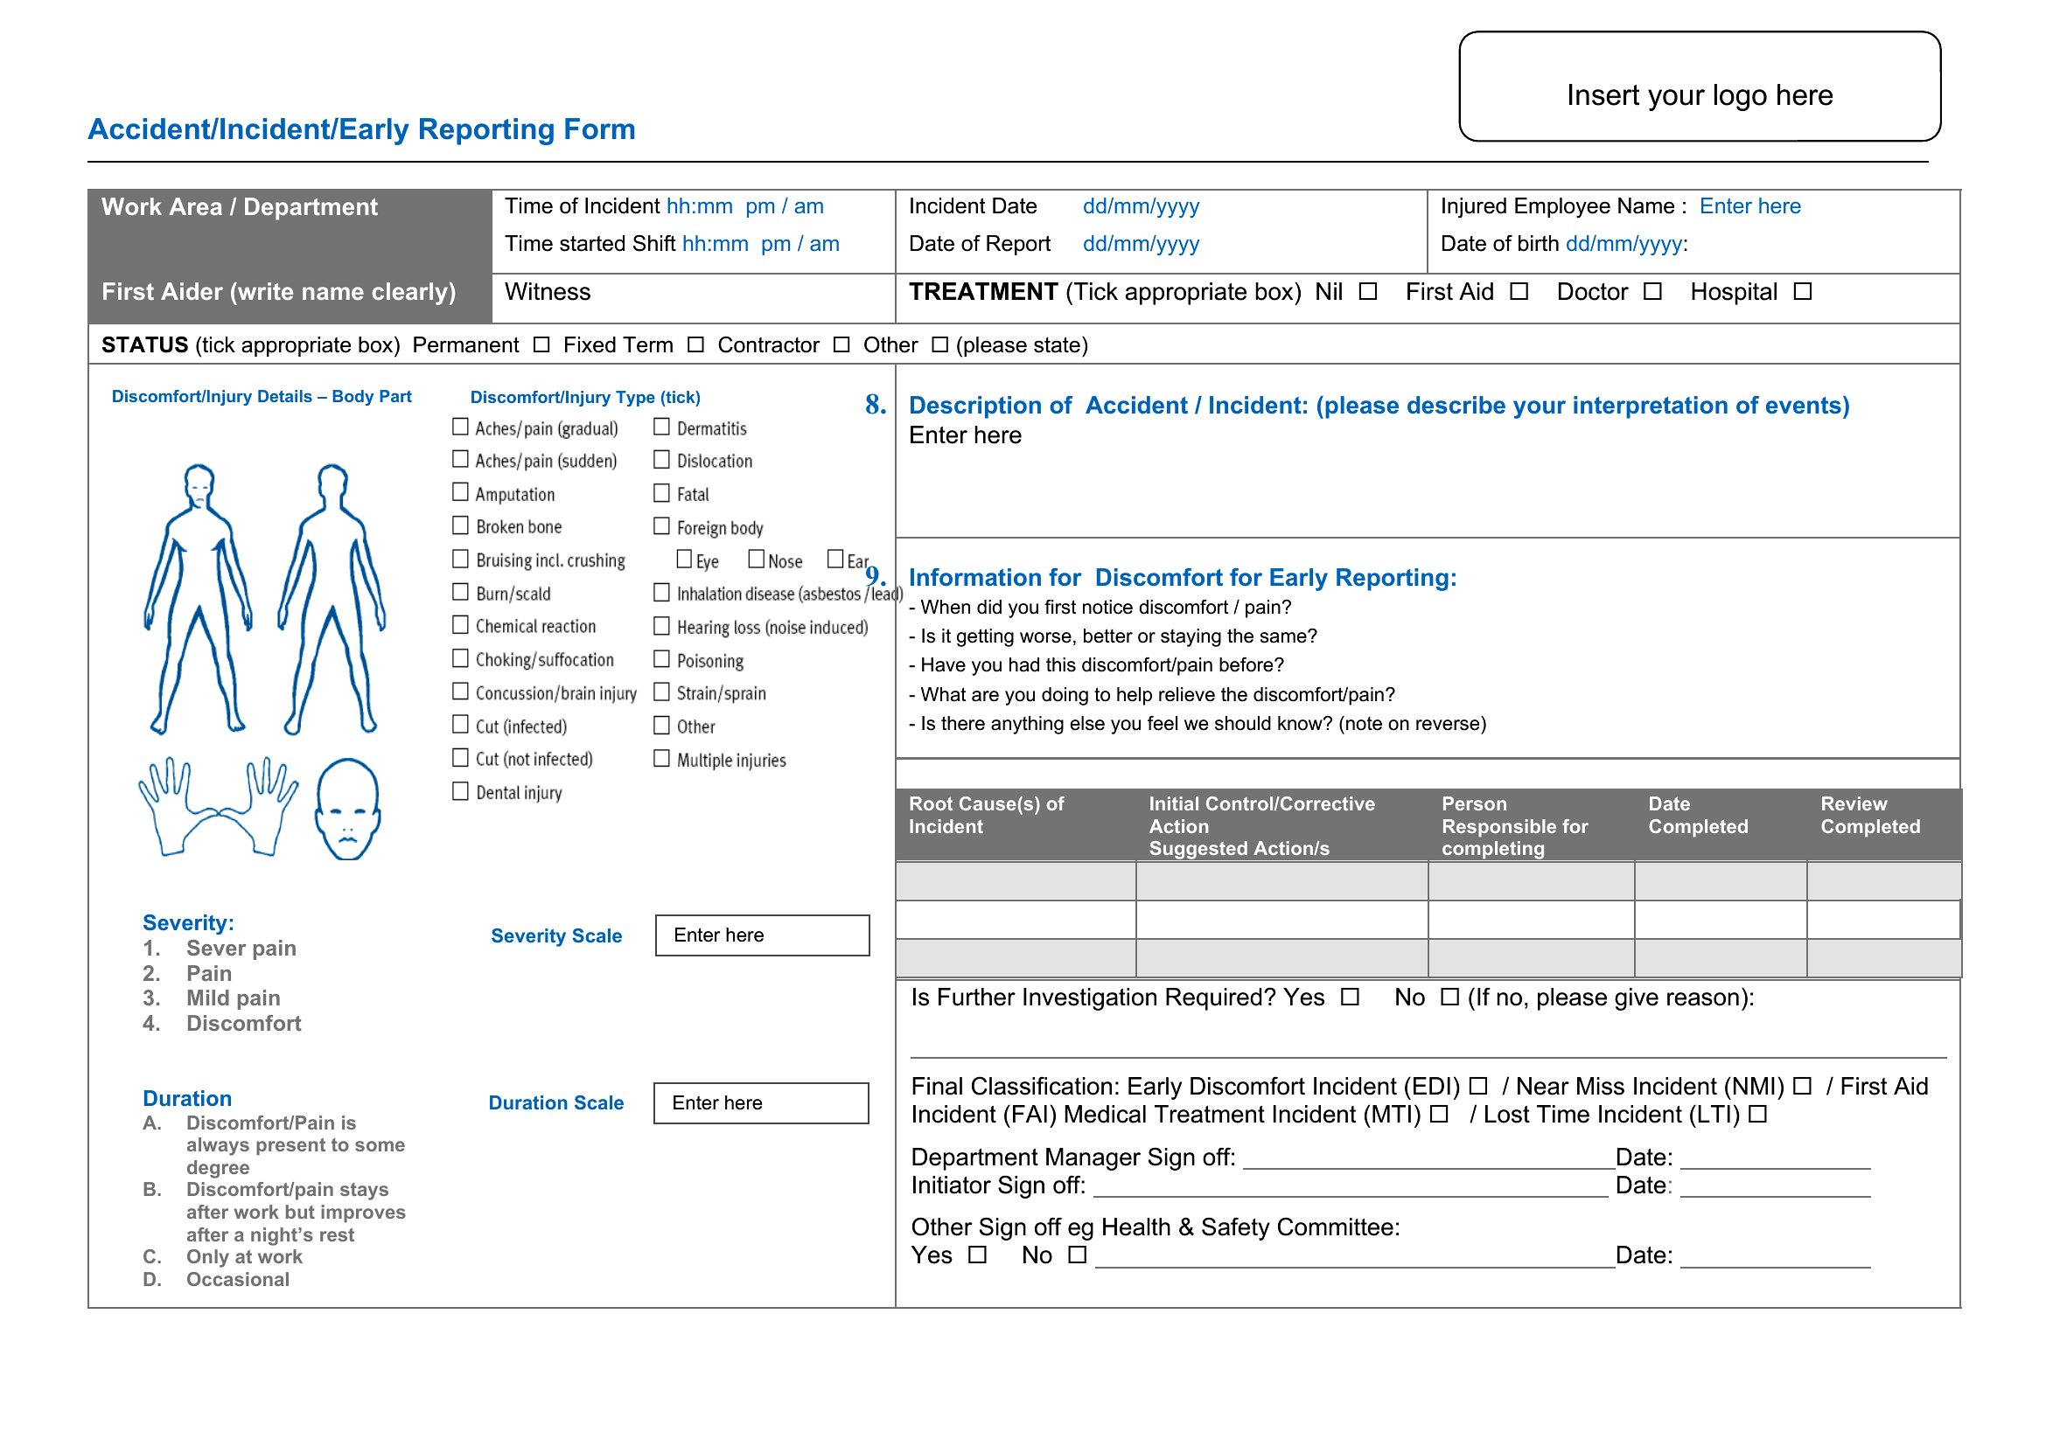This screenshot has width=2046, height=1446.
Task: Tick the Chemical reaction checkbox
Action: 461,625
